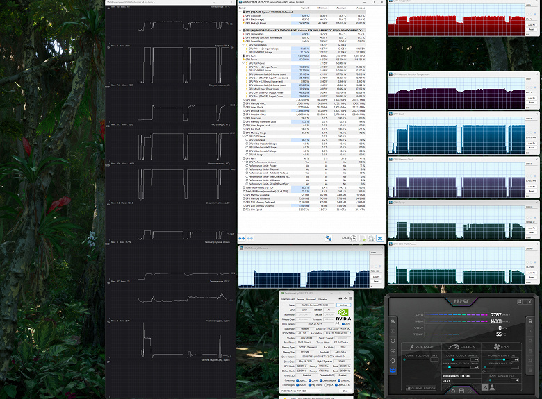Click the expand arrows icon in HWiNFO toolbar
Image resolution: width=542 pixels, height=399 pixels.
click(242, 239)
